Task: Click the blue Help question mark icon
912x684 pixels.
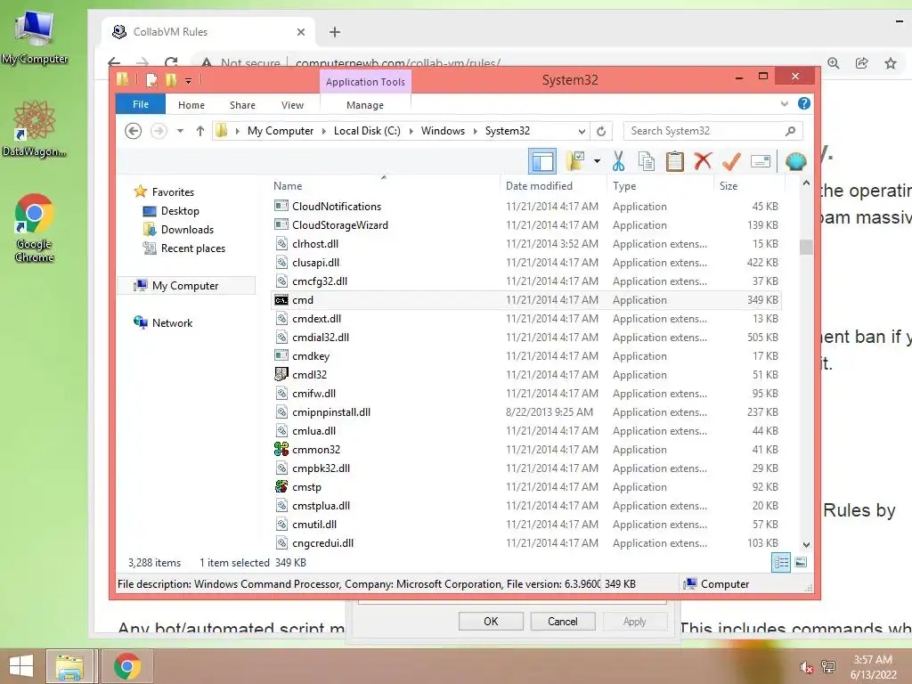Action: pyautogui.click(x=804, y=103)
